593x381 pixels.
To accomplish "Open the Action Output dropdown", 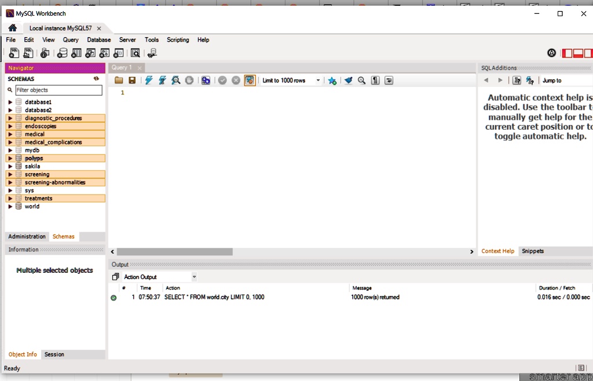I will [x=194, y=277].
